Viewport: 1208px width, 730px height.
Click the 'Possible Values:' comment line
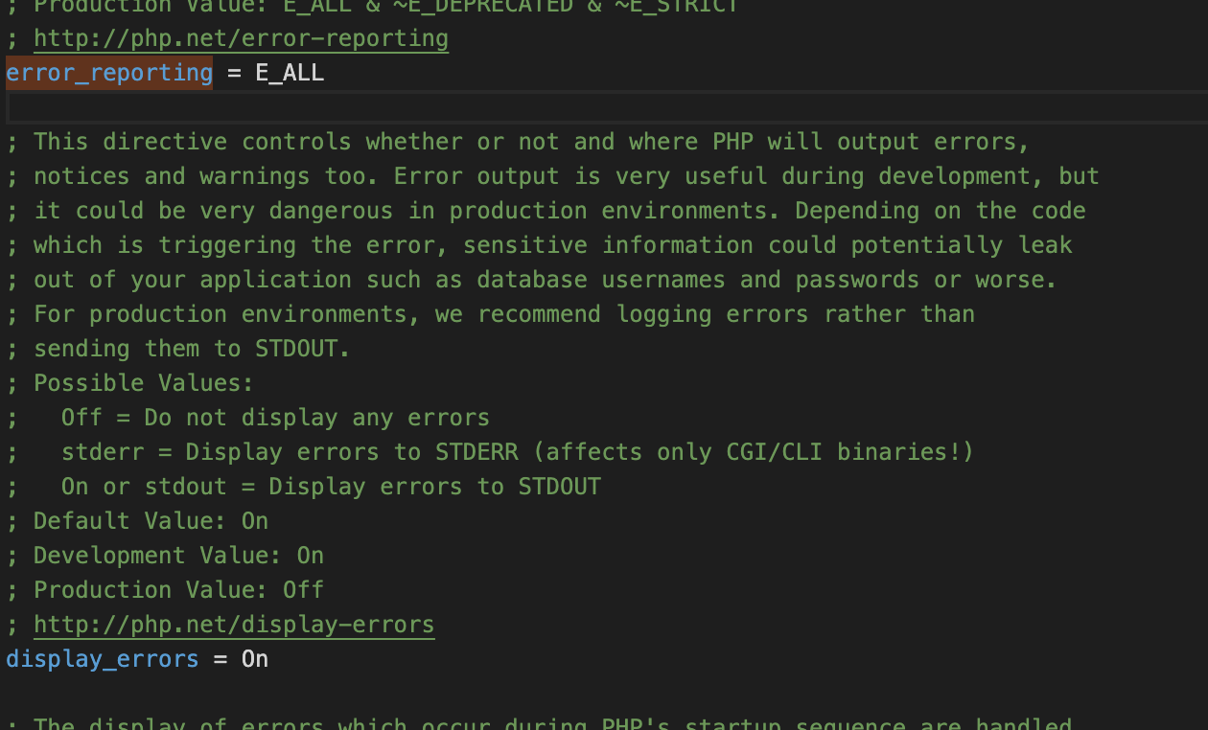click(130, 383)
